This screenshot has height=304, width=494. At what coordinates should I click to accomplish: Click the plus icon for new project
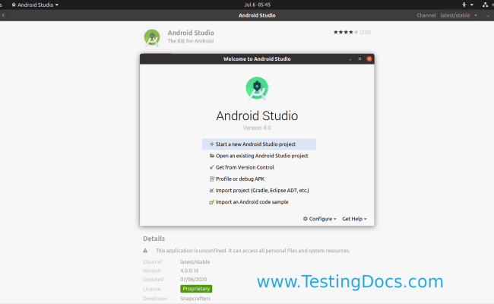pyautogui.click(x=212, y=144)
